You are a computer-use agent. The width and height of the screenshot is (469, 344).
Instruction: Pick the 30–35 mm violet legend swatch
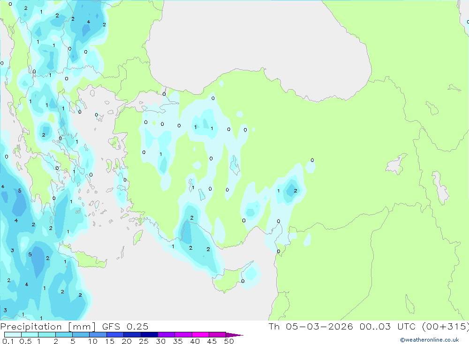click(x=166, y=335)
